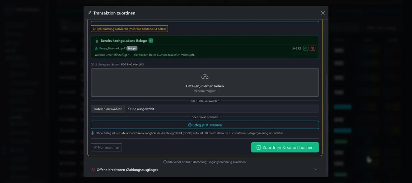
Task: Click the upload cloud icon
Action: (x=205, y=77)
